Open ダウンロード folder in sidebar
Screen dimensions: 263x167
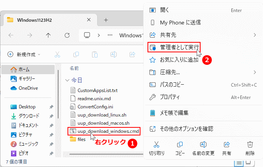point(28,116)
